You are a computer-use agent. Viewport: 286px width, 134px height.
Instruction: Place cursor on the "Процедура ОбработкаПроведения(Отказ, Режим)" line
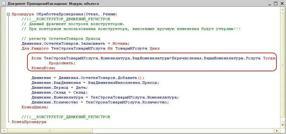[x=64, y=14]
